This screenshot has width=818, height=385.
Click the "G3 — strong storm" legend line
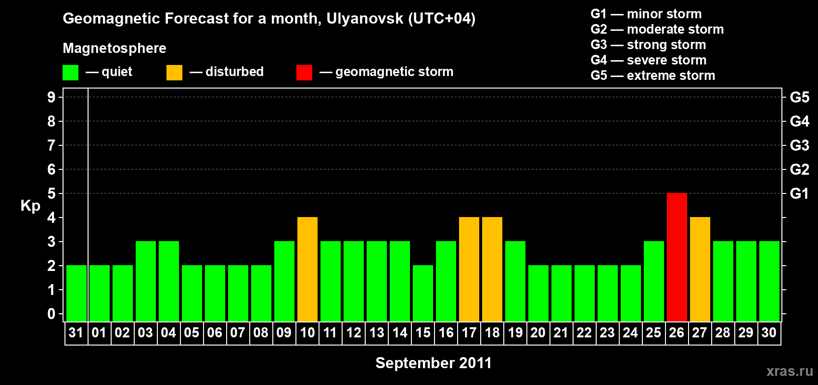pyautogui.click(x=649, y=45)
